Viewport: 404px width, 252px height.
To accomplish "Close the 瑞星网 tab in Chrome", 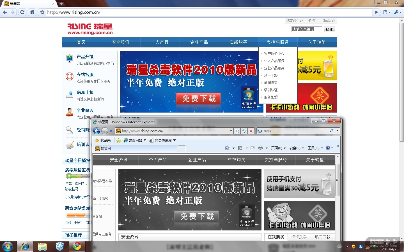I will (53, 4).
